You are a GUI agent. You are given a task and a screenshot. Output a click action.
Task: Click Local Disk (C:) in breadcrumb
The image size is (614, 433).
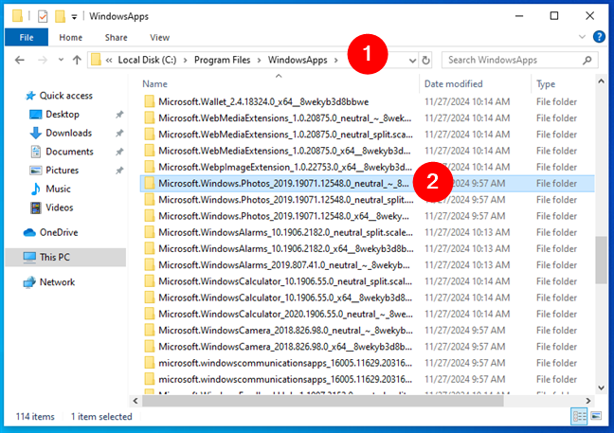tap(147, 60)
